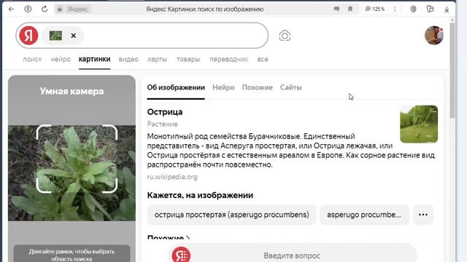
Task: Click the 125% zoom indicator
Action: [375, 9]
